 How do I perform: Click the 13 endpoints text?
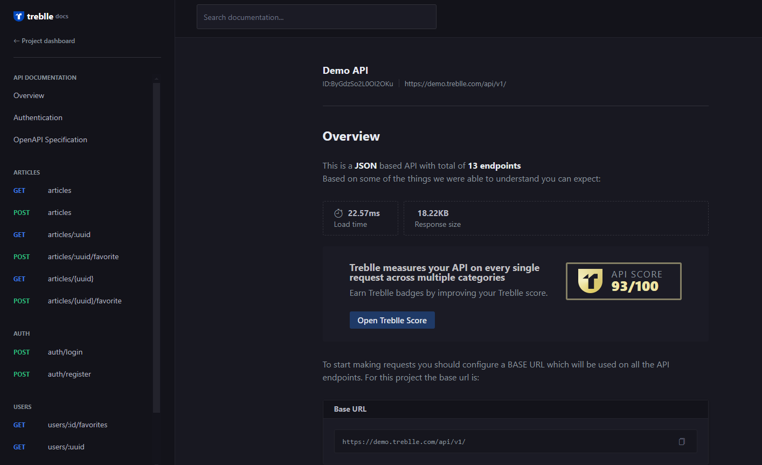tap(494, 166)
